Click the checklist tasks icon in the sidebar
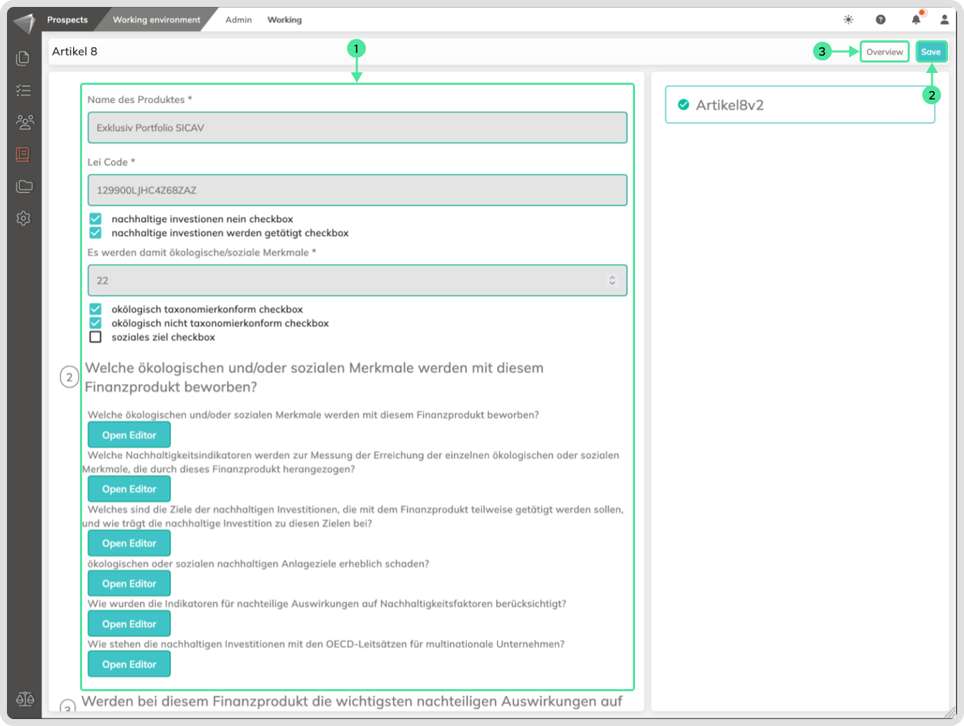964x726 pixels. [23, 90]
